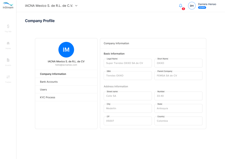Viewport: 225px width, 159px height.
Task: Open the Pay Me dollar icon
Action: [x=8, y=27]
